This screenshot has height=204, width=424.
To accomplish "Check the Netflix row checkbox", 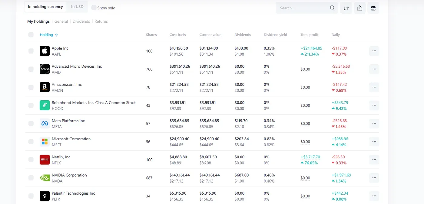I will [31, 160].
